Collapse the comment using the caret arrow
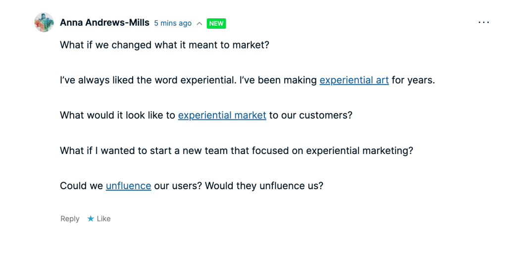The image size is (507, 257). (199, 23)
